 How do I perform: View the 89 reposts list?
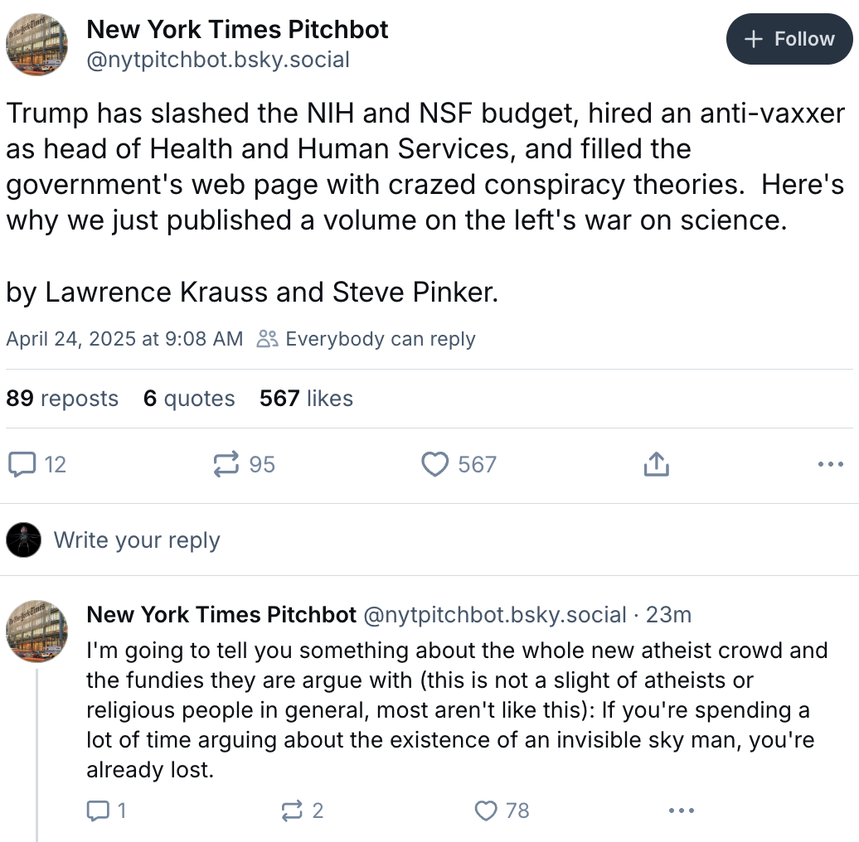pyautogui.click(x=62, y=399)
